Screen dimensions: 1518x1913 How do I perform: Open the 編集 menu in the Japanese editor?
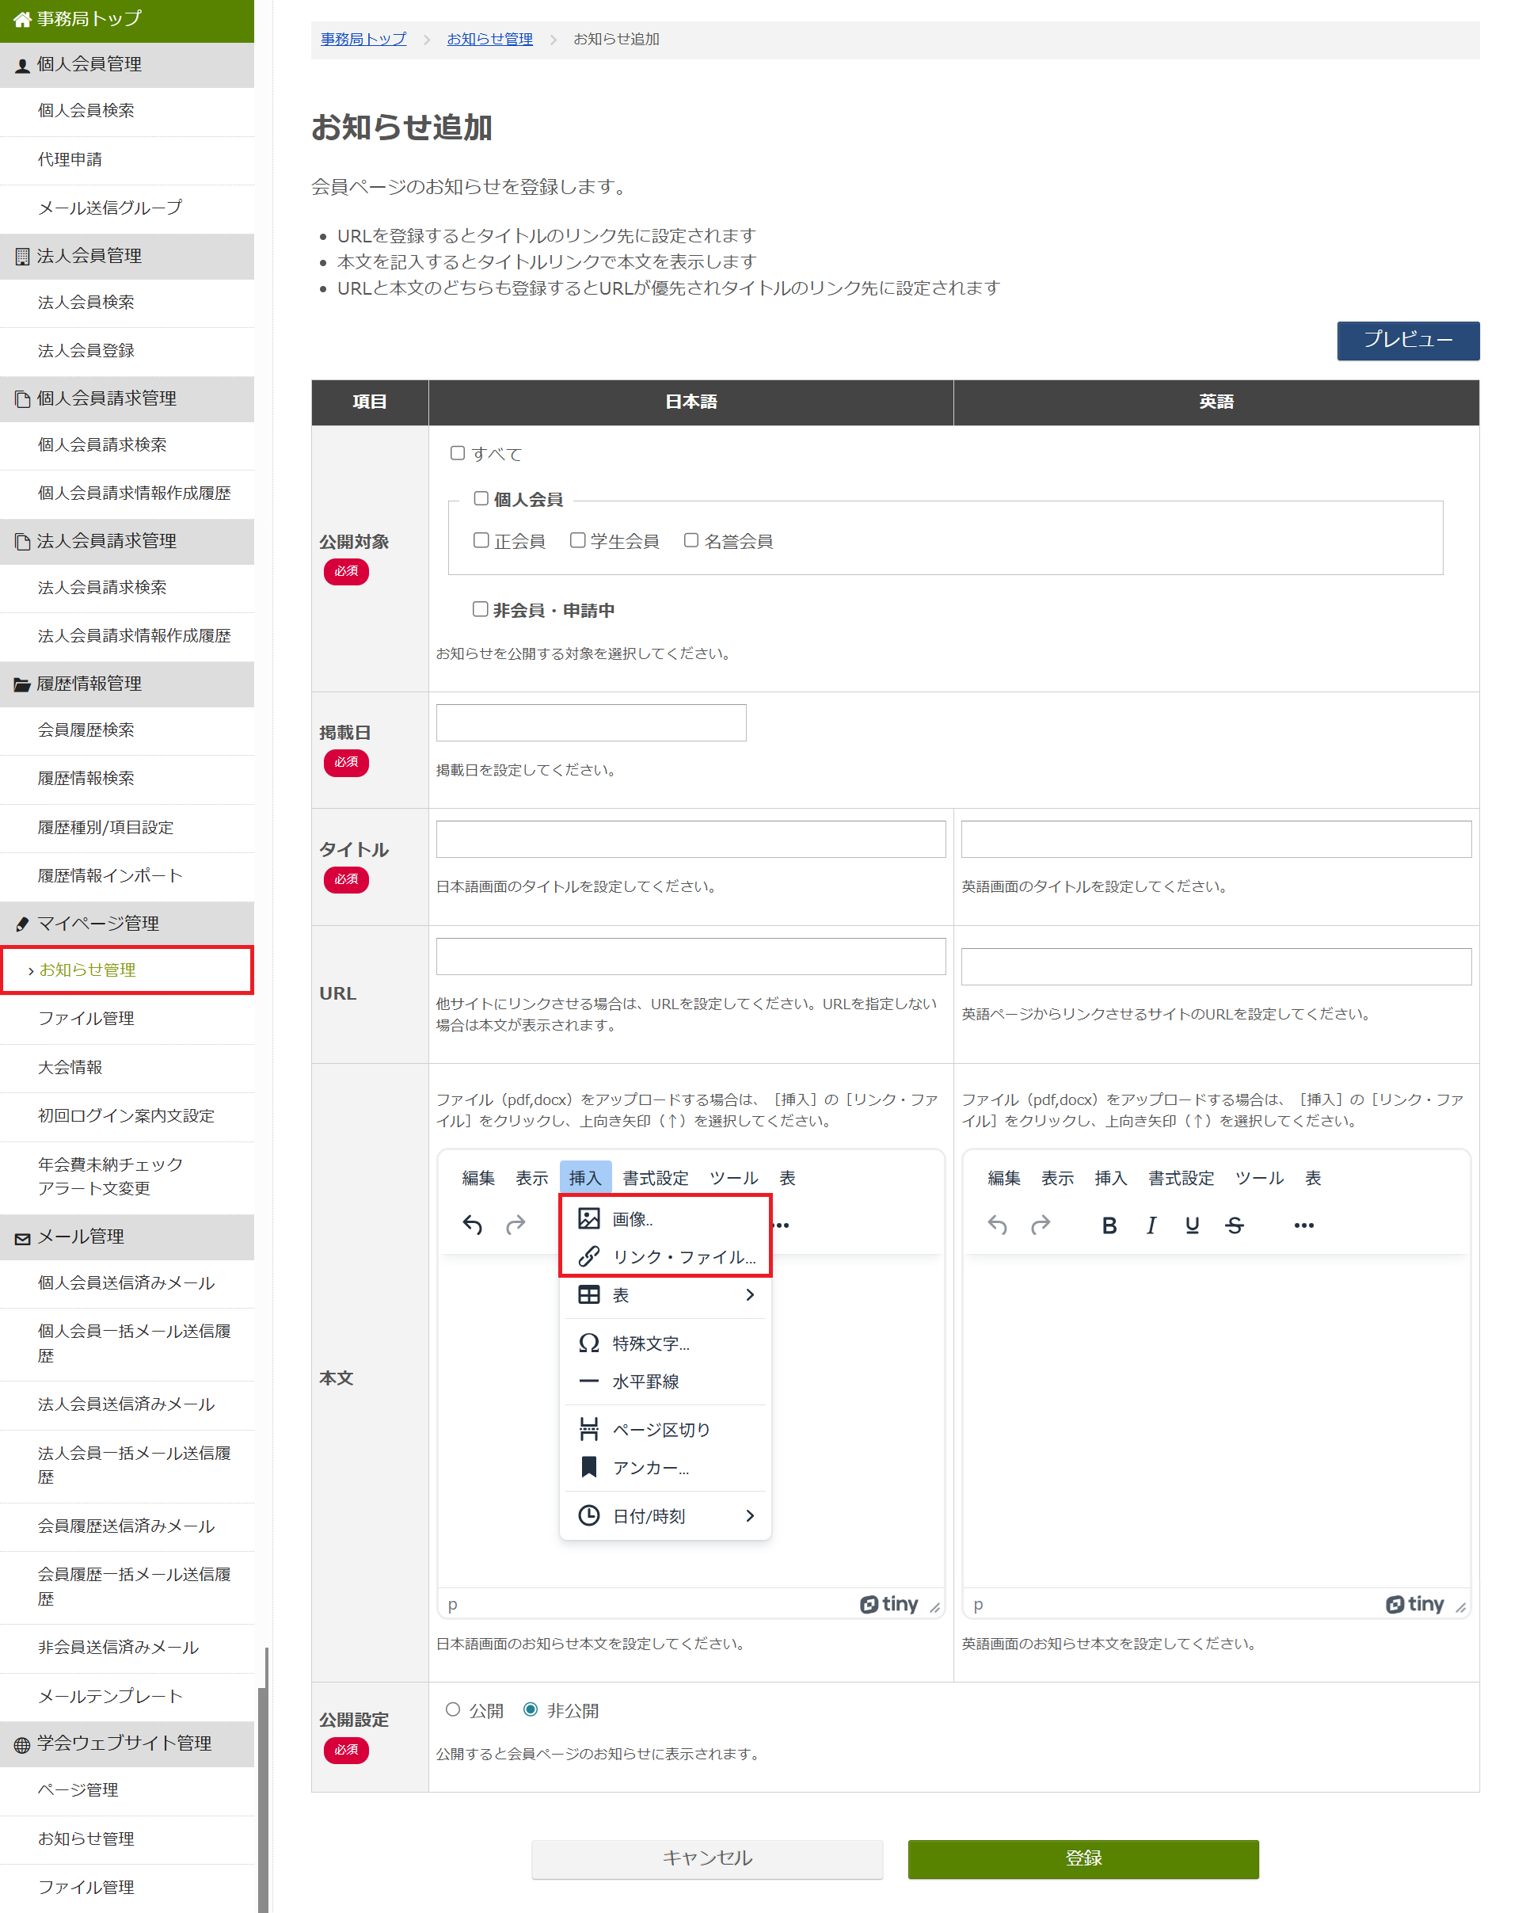click(478, 1177)
